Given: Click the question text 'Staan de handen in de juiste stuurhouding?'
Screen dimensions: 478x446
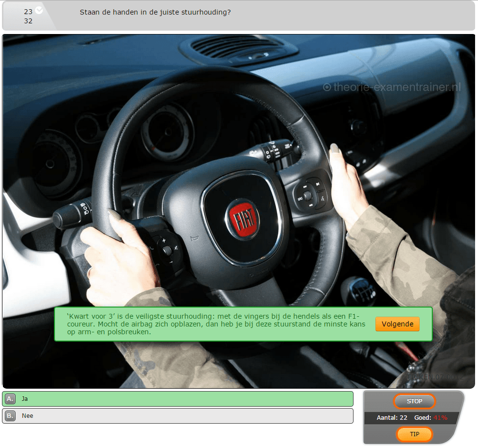Looking at the screenshot, I should pos(155,12).
